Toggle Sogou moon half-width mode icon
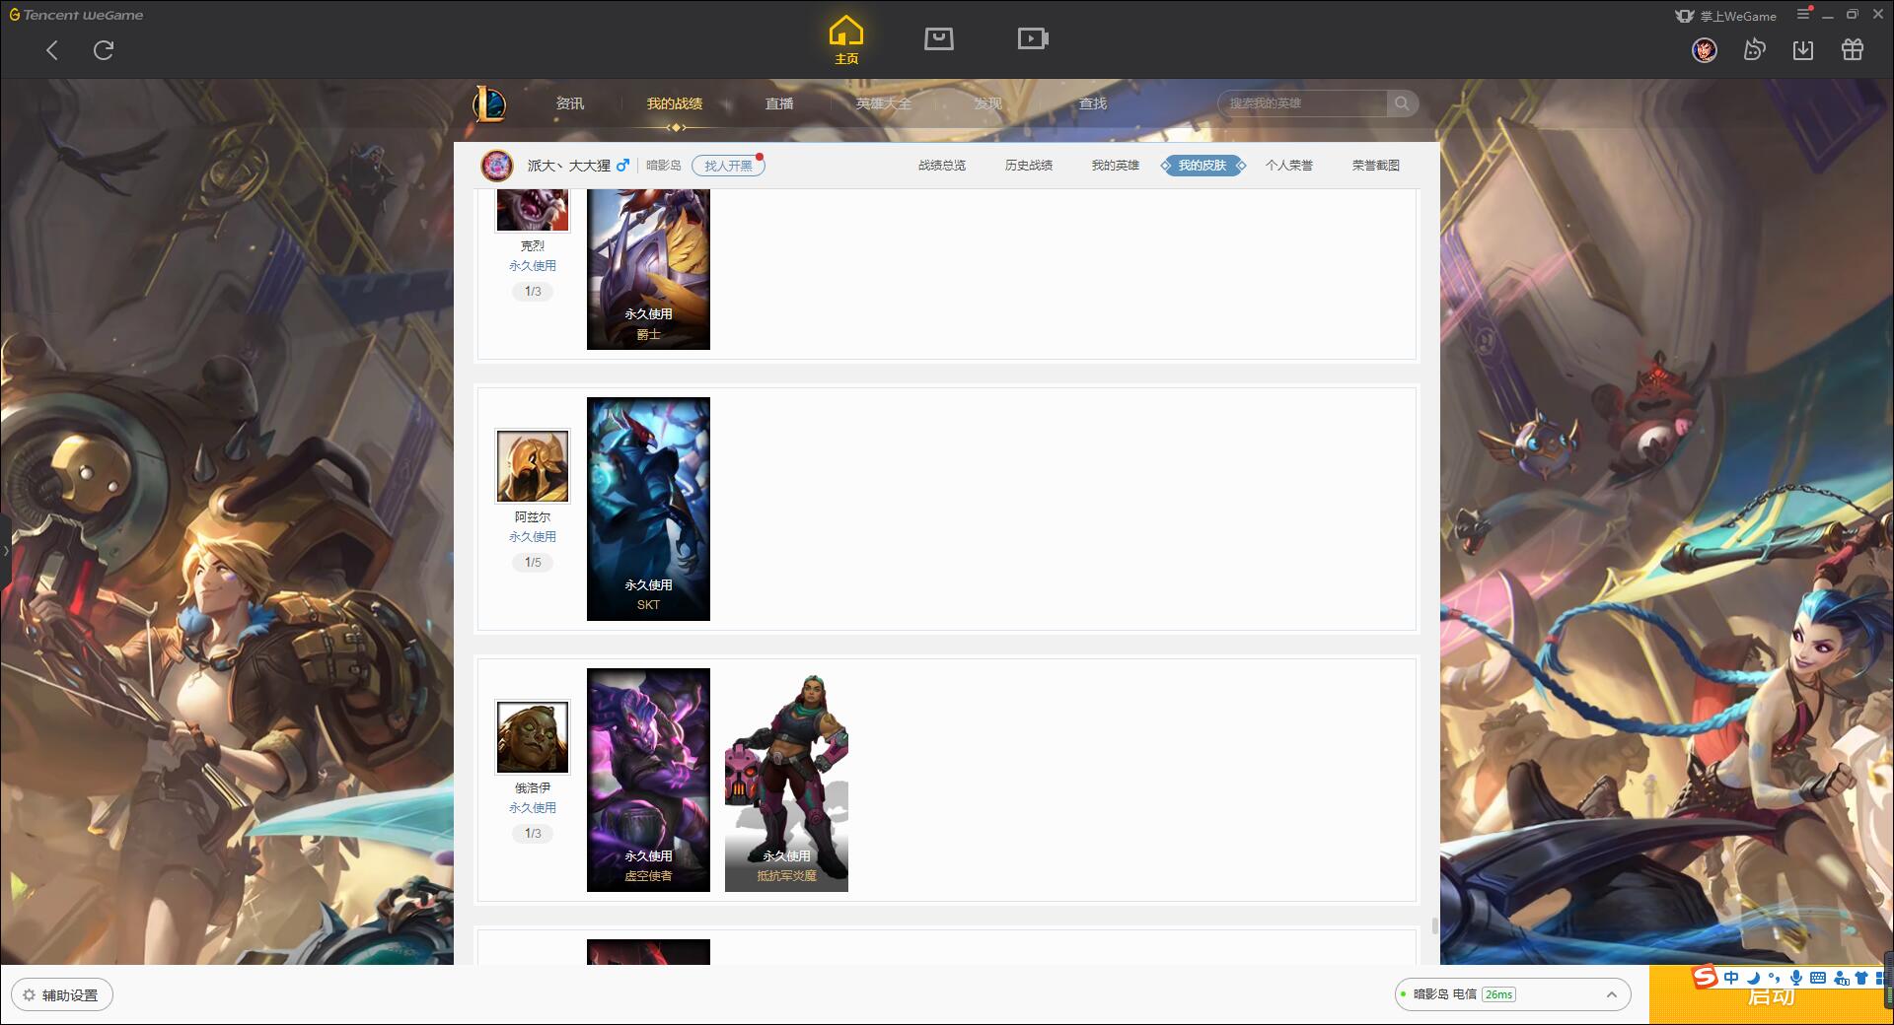Viewport: 1894px width, 1025px height. point(1754,978)
